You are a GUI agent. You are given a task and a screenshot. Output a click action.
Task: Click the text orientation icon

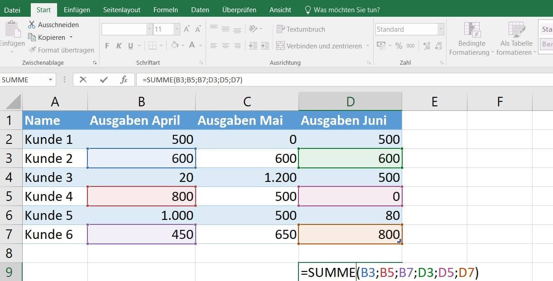(254, 29)
